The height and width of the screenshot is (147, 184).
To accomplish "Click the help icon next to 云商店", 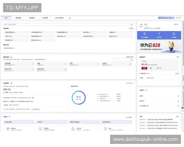I will click(x=10, y=117).
